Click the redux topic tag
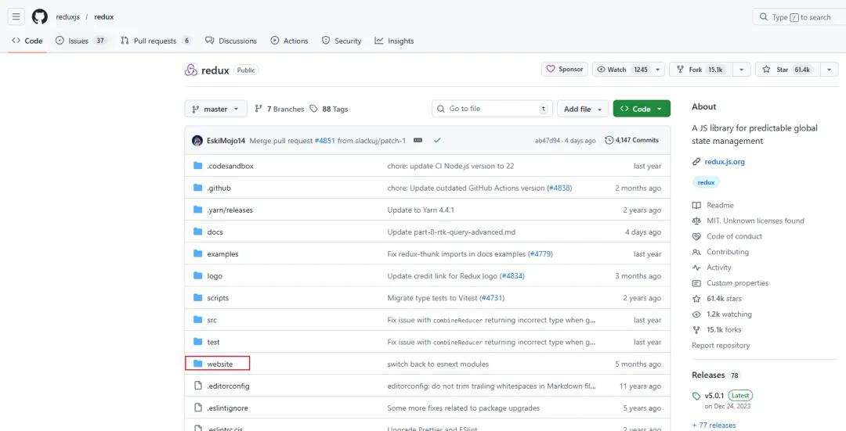This screenshot has height=431, width=846. click(x=707, y=182)
